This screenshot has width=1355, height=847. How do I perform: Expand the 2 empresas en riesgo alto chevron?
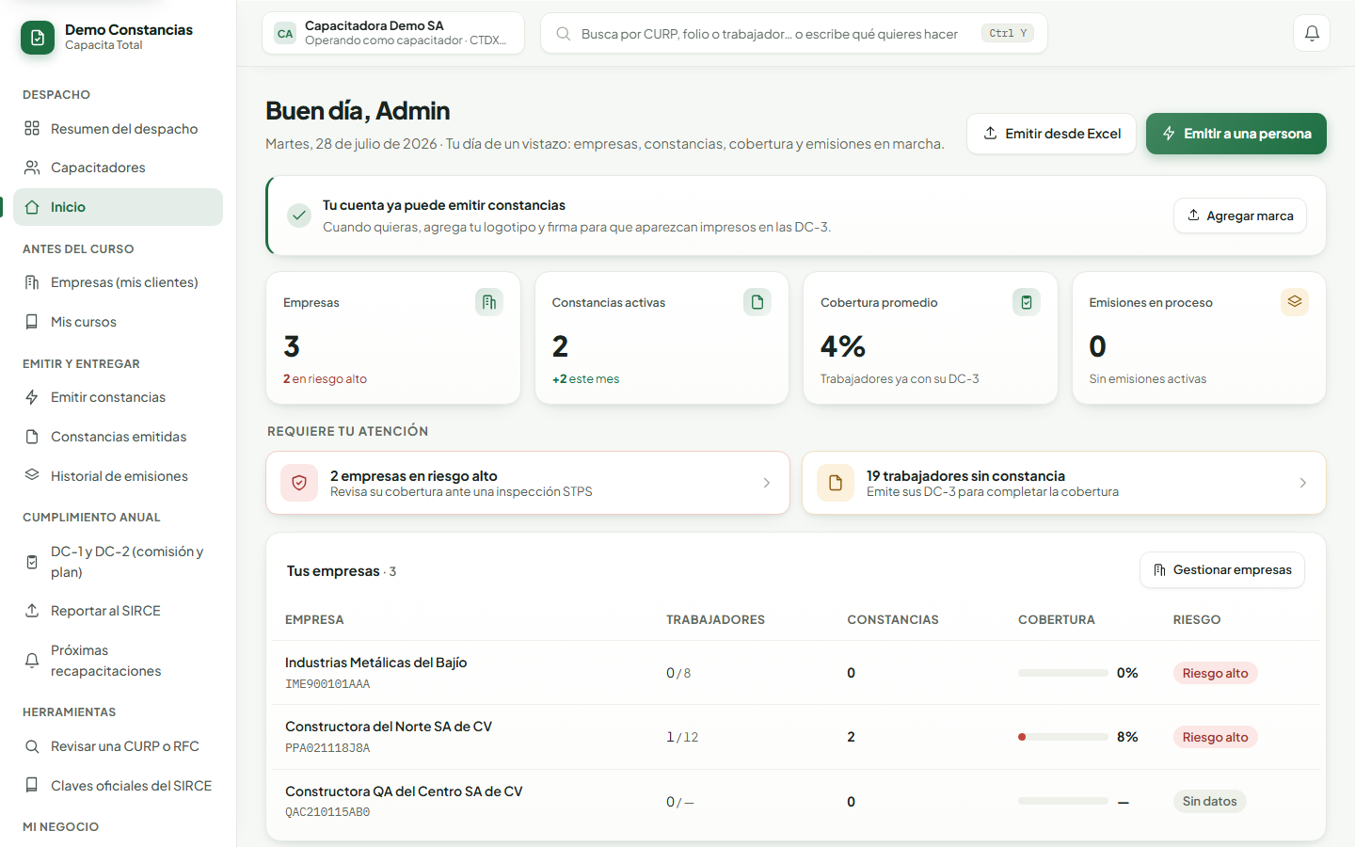click(x=767, y=483)
